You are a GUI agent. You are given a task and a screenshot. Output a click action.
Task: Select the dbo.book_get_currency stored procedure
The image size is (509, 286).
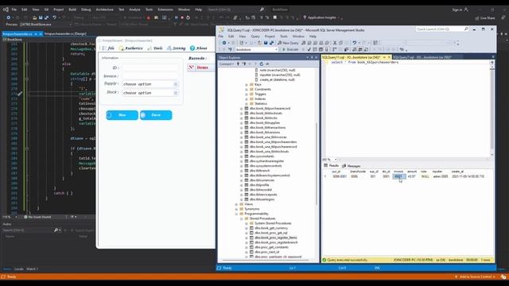(x=271, y=228)
